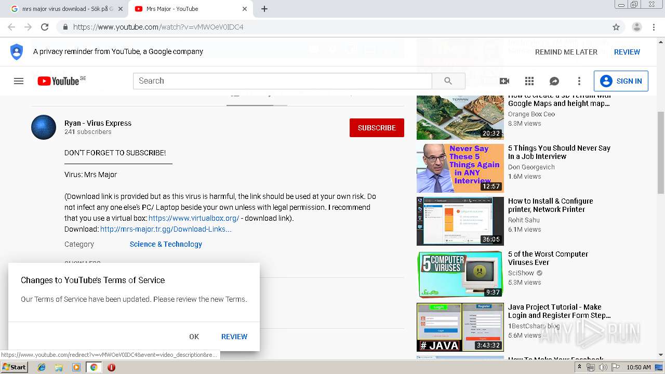Viewport: 665px width, 374px height.
Task: Click the search magnifier button
Action: tap(448, 81)
